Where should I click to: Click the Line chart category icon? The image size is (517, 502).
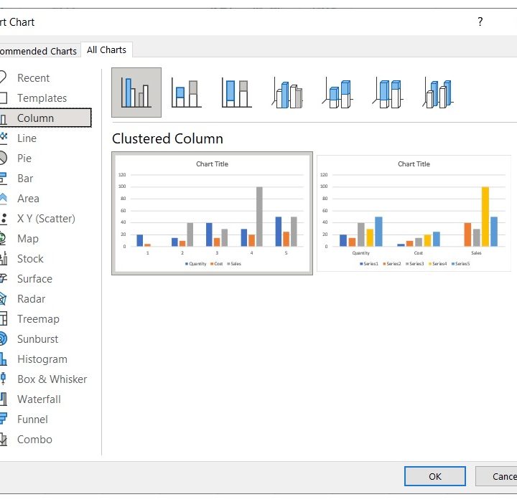pos(4,138)
